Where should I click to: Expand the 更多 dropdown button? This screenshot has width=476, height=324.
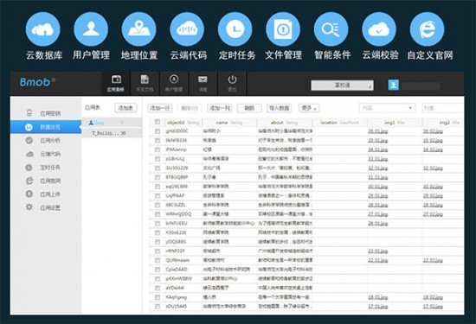point(309,108)
